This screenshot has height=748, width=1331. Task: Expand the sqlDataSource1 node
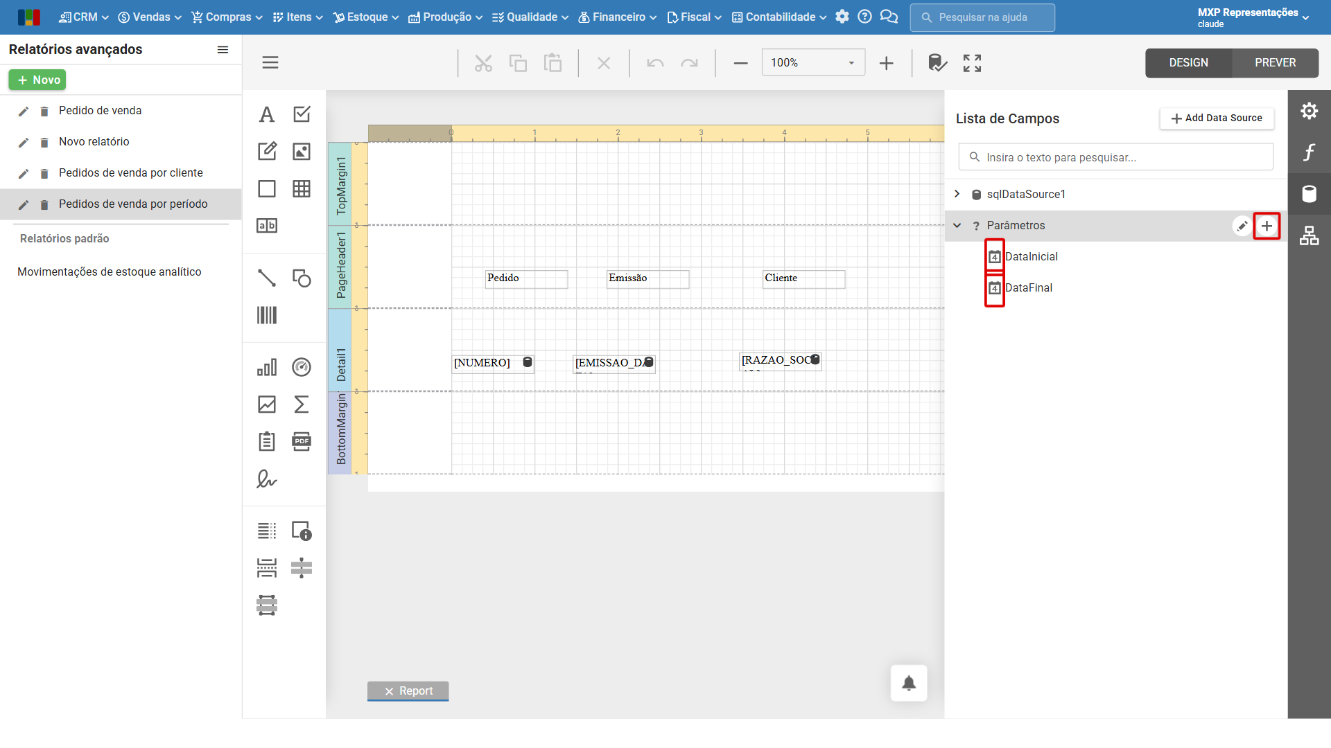(x=957, y=194)
